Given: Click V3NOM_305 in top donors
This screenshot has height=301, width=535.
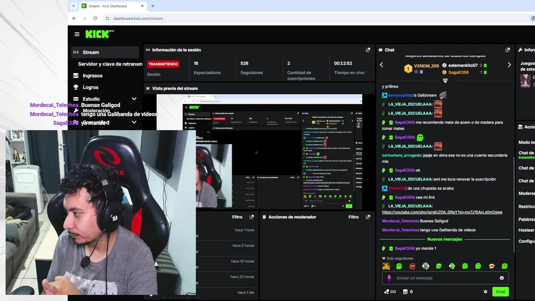Looking at the screenshot, I should [x=426, y=66].
